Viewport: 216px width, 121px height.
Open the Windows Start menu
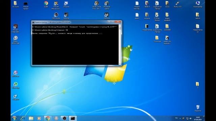[14, 118]
